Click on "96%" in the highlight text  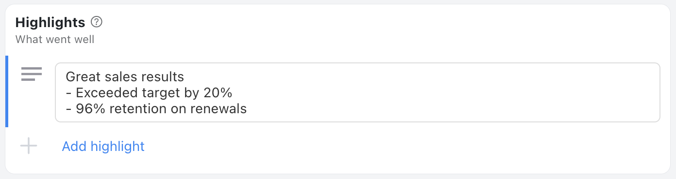pyautogui.click(x=91, y=109)
